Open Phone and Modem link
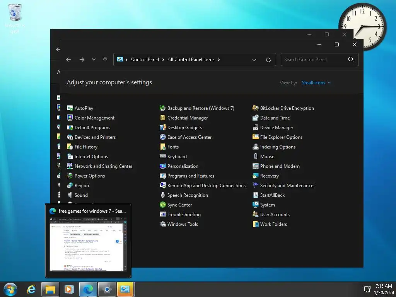Screen dimensions: 396x297 pos(280,166)
